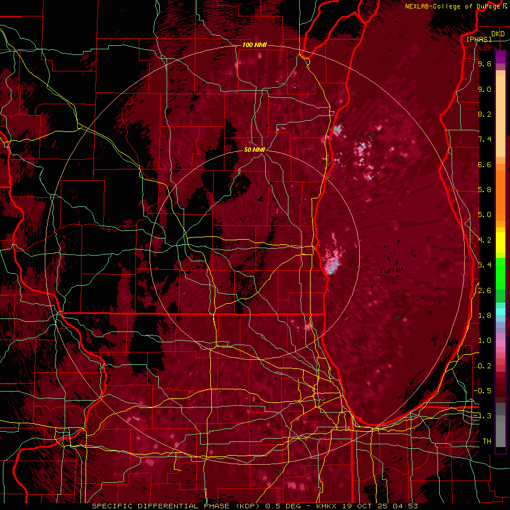Select the 100 NMI range ring label
The image size is (510, 510).
click(x=254, y=45)
